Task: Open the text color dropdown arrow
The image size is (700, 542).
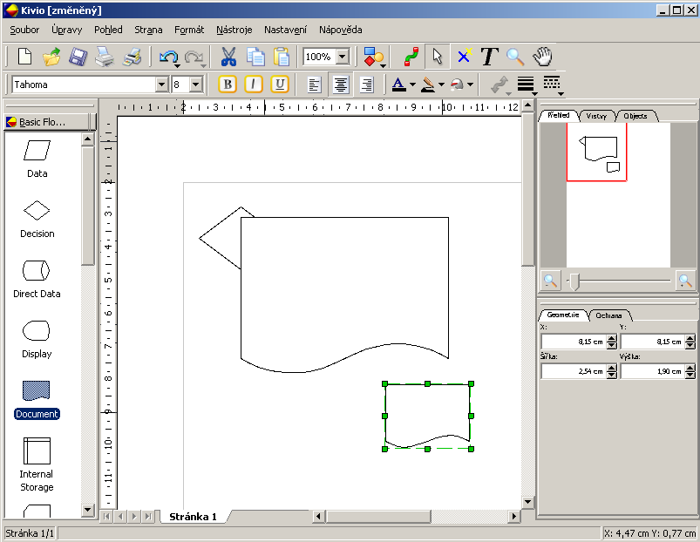Action: click(x=412, y=84)
